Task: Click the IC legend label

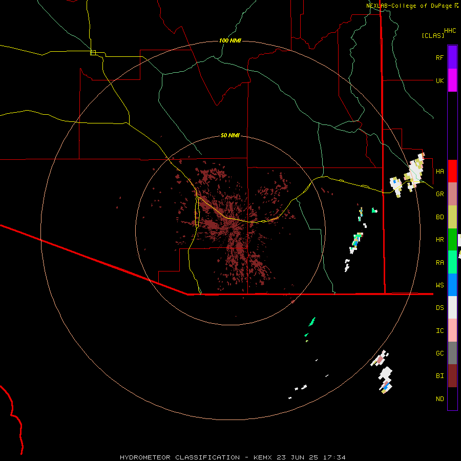Action: [439, 330]
